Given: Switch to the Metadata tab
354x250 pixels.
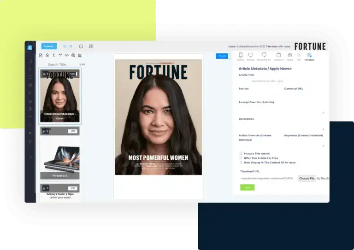Looking at the screenshot, I should point(309,56).
